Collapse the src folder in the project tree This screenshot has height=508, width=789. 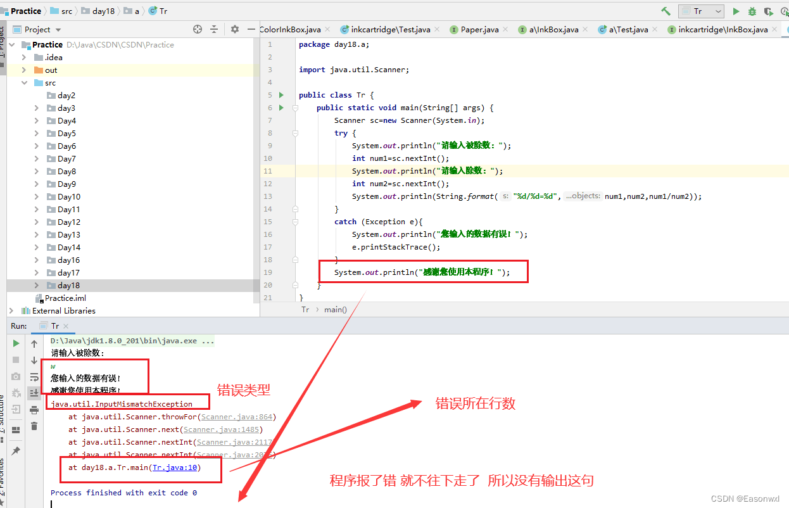23,82
